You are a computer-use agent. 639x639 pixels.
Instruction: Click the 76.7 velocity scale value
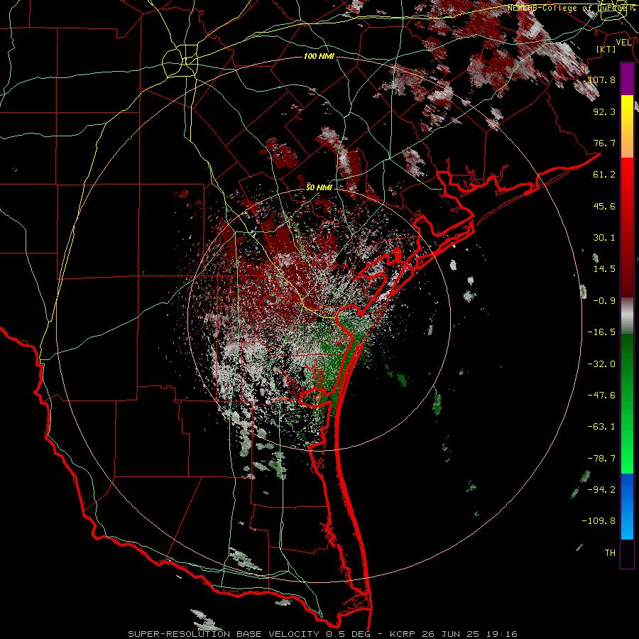click(604, 143)
